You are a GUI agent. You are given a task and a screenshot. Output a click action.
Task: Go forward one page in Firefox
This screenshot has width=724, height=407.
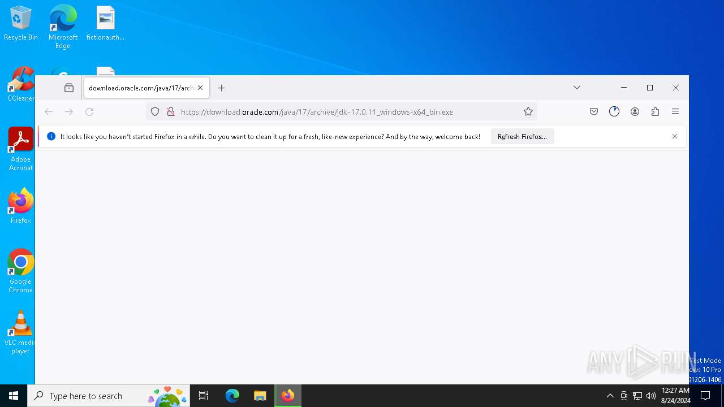[69, 112]
